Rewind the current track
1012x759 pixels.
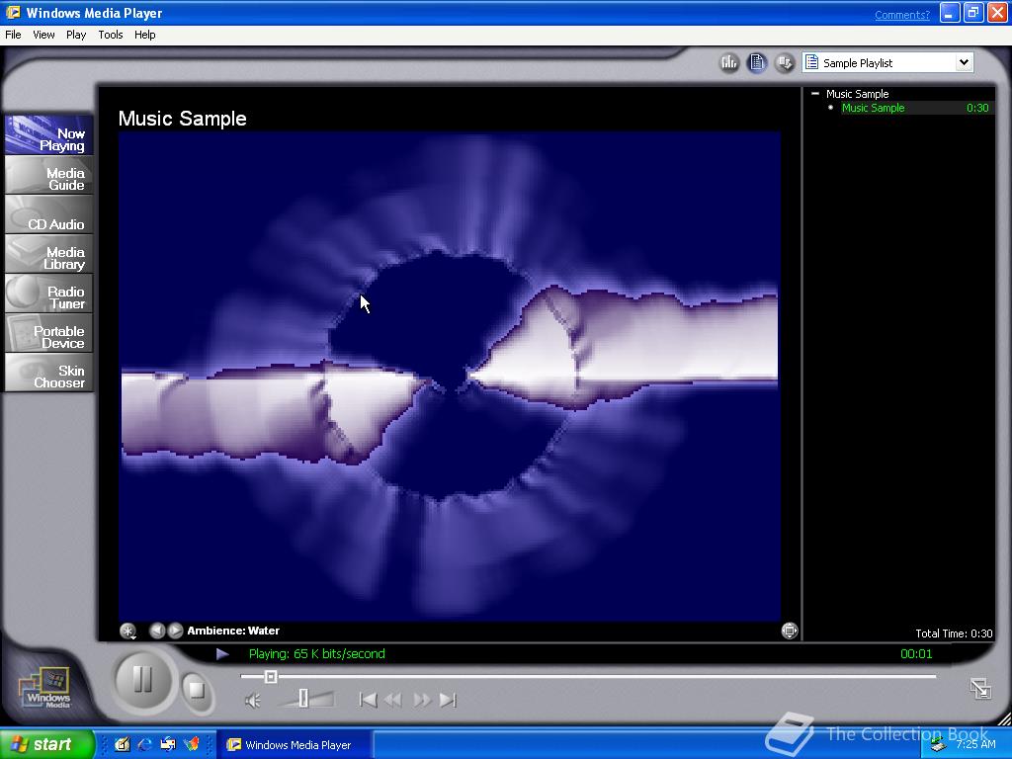pos(393,700)
